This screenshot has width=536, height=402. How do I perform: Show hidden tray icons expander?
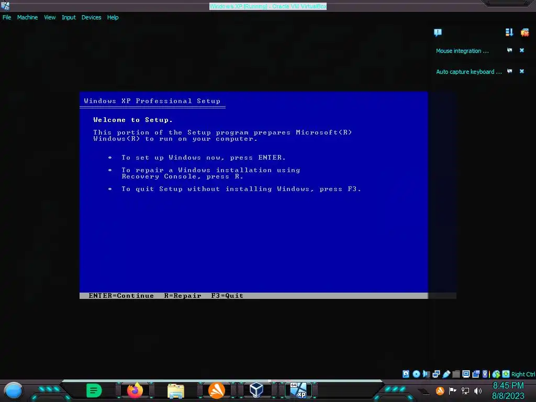(423, 391)
